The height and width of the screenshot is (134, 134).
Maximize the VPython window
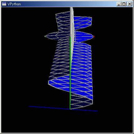[124, 4]
